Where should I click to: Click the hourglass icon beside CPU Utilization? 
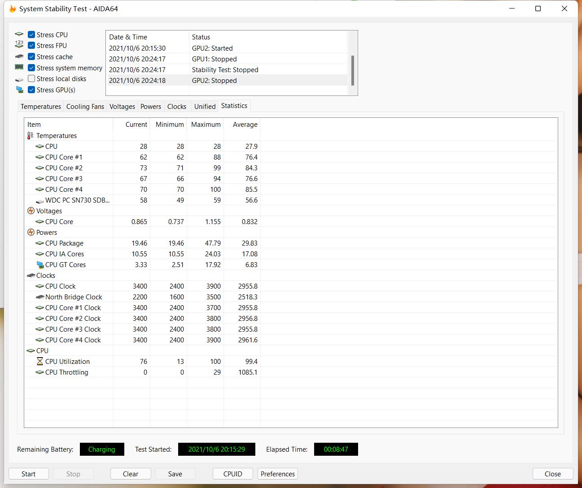point(40,362)
